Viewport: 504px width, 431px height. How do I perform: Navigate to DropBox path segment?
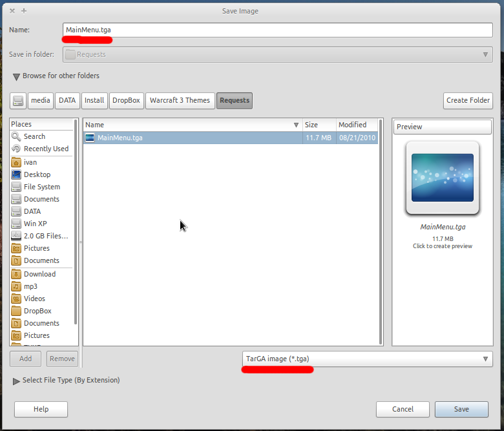pos(126,101)
